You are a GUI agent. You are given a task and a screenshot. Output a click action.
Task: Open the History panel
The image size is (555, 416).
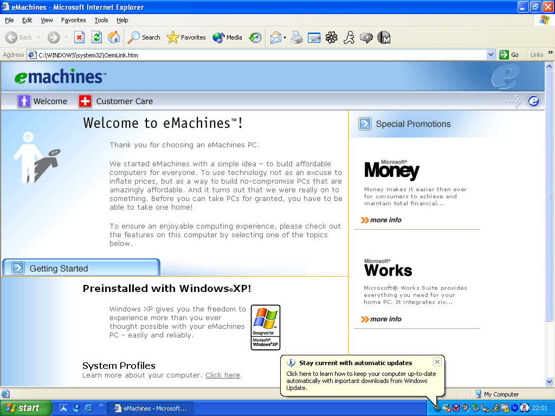tap(255, 37)
